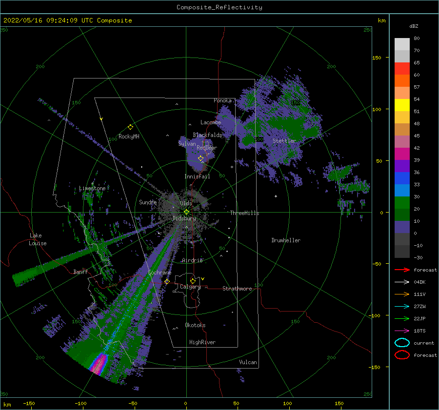Click the Okotoks town label

tap(195, 325)
